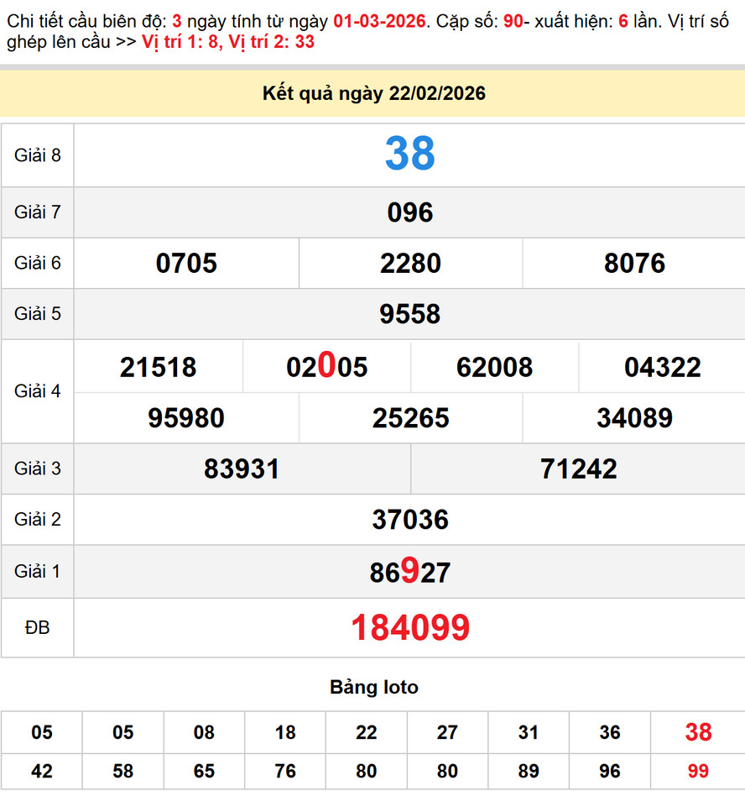Viewport: 745px width, 796px height.
Task: Click the Giải 1 result 86927
Action: (409, 572)
